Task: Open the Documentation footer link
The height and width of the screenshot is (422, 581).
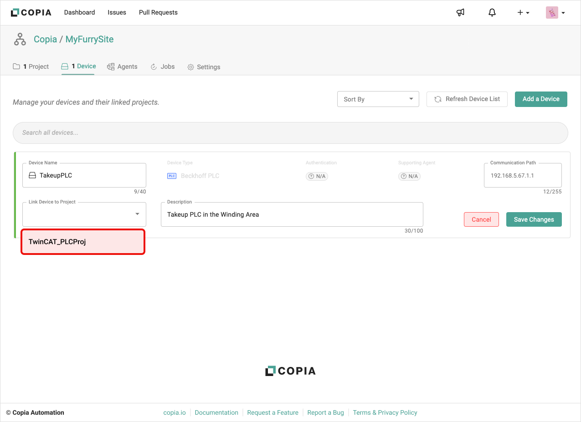Action: [216, 412]
